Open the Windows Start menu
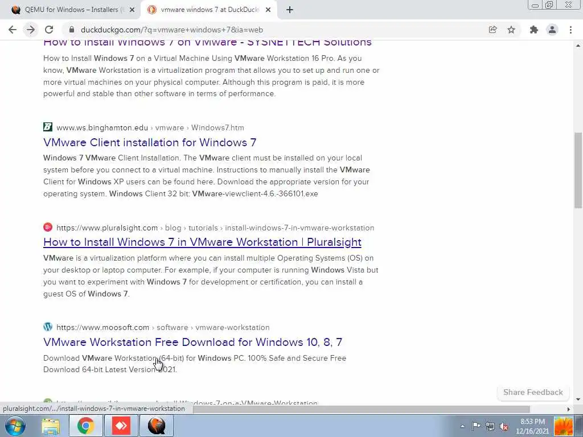This screenshot has width=583, height=437. click(x=15, y=426)
